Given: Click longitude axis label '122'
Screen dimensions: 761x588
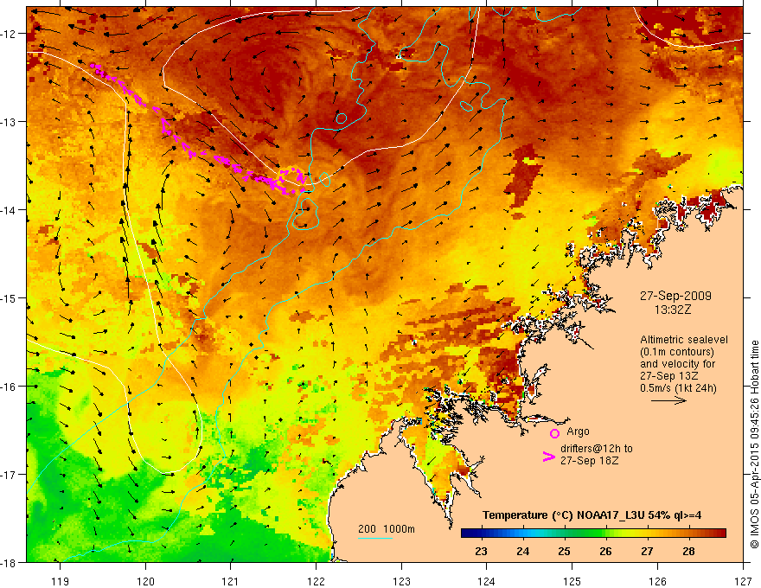Looking at the screenshot, I should coord(316,581).
